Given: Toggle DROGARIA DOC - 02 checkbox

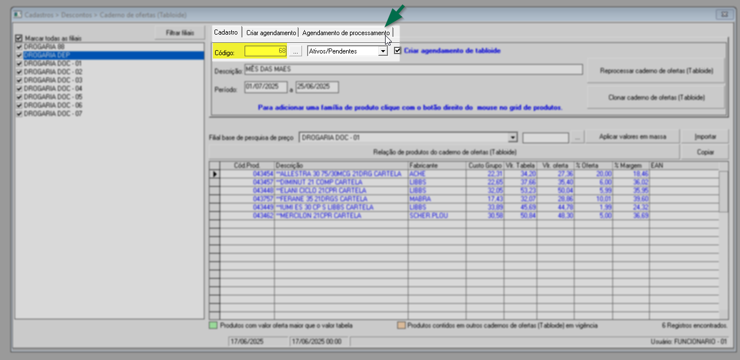Looking at the screenshot, I should click(20, 72).
